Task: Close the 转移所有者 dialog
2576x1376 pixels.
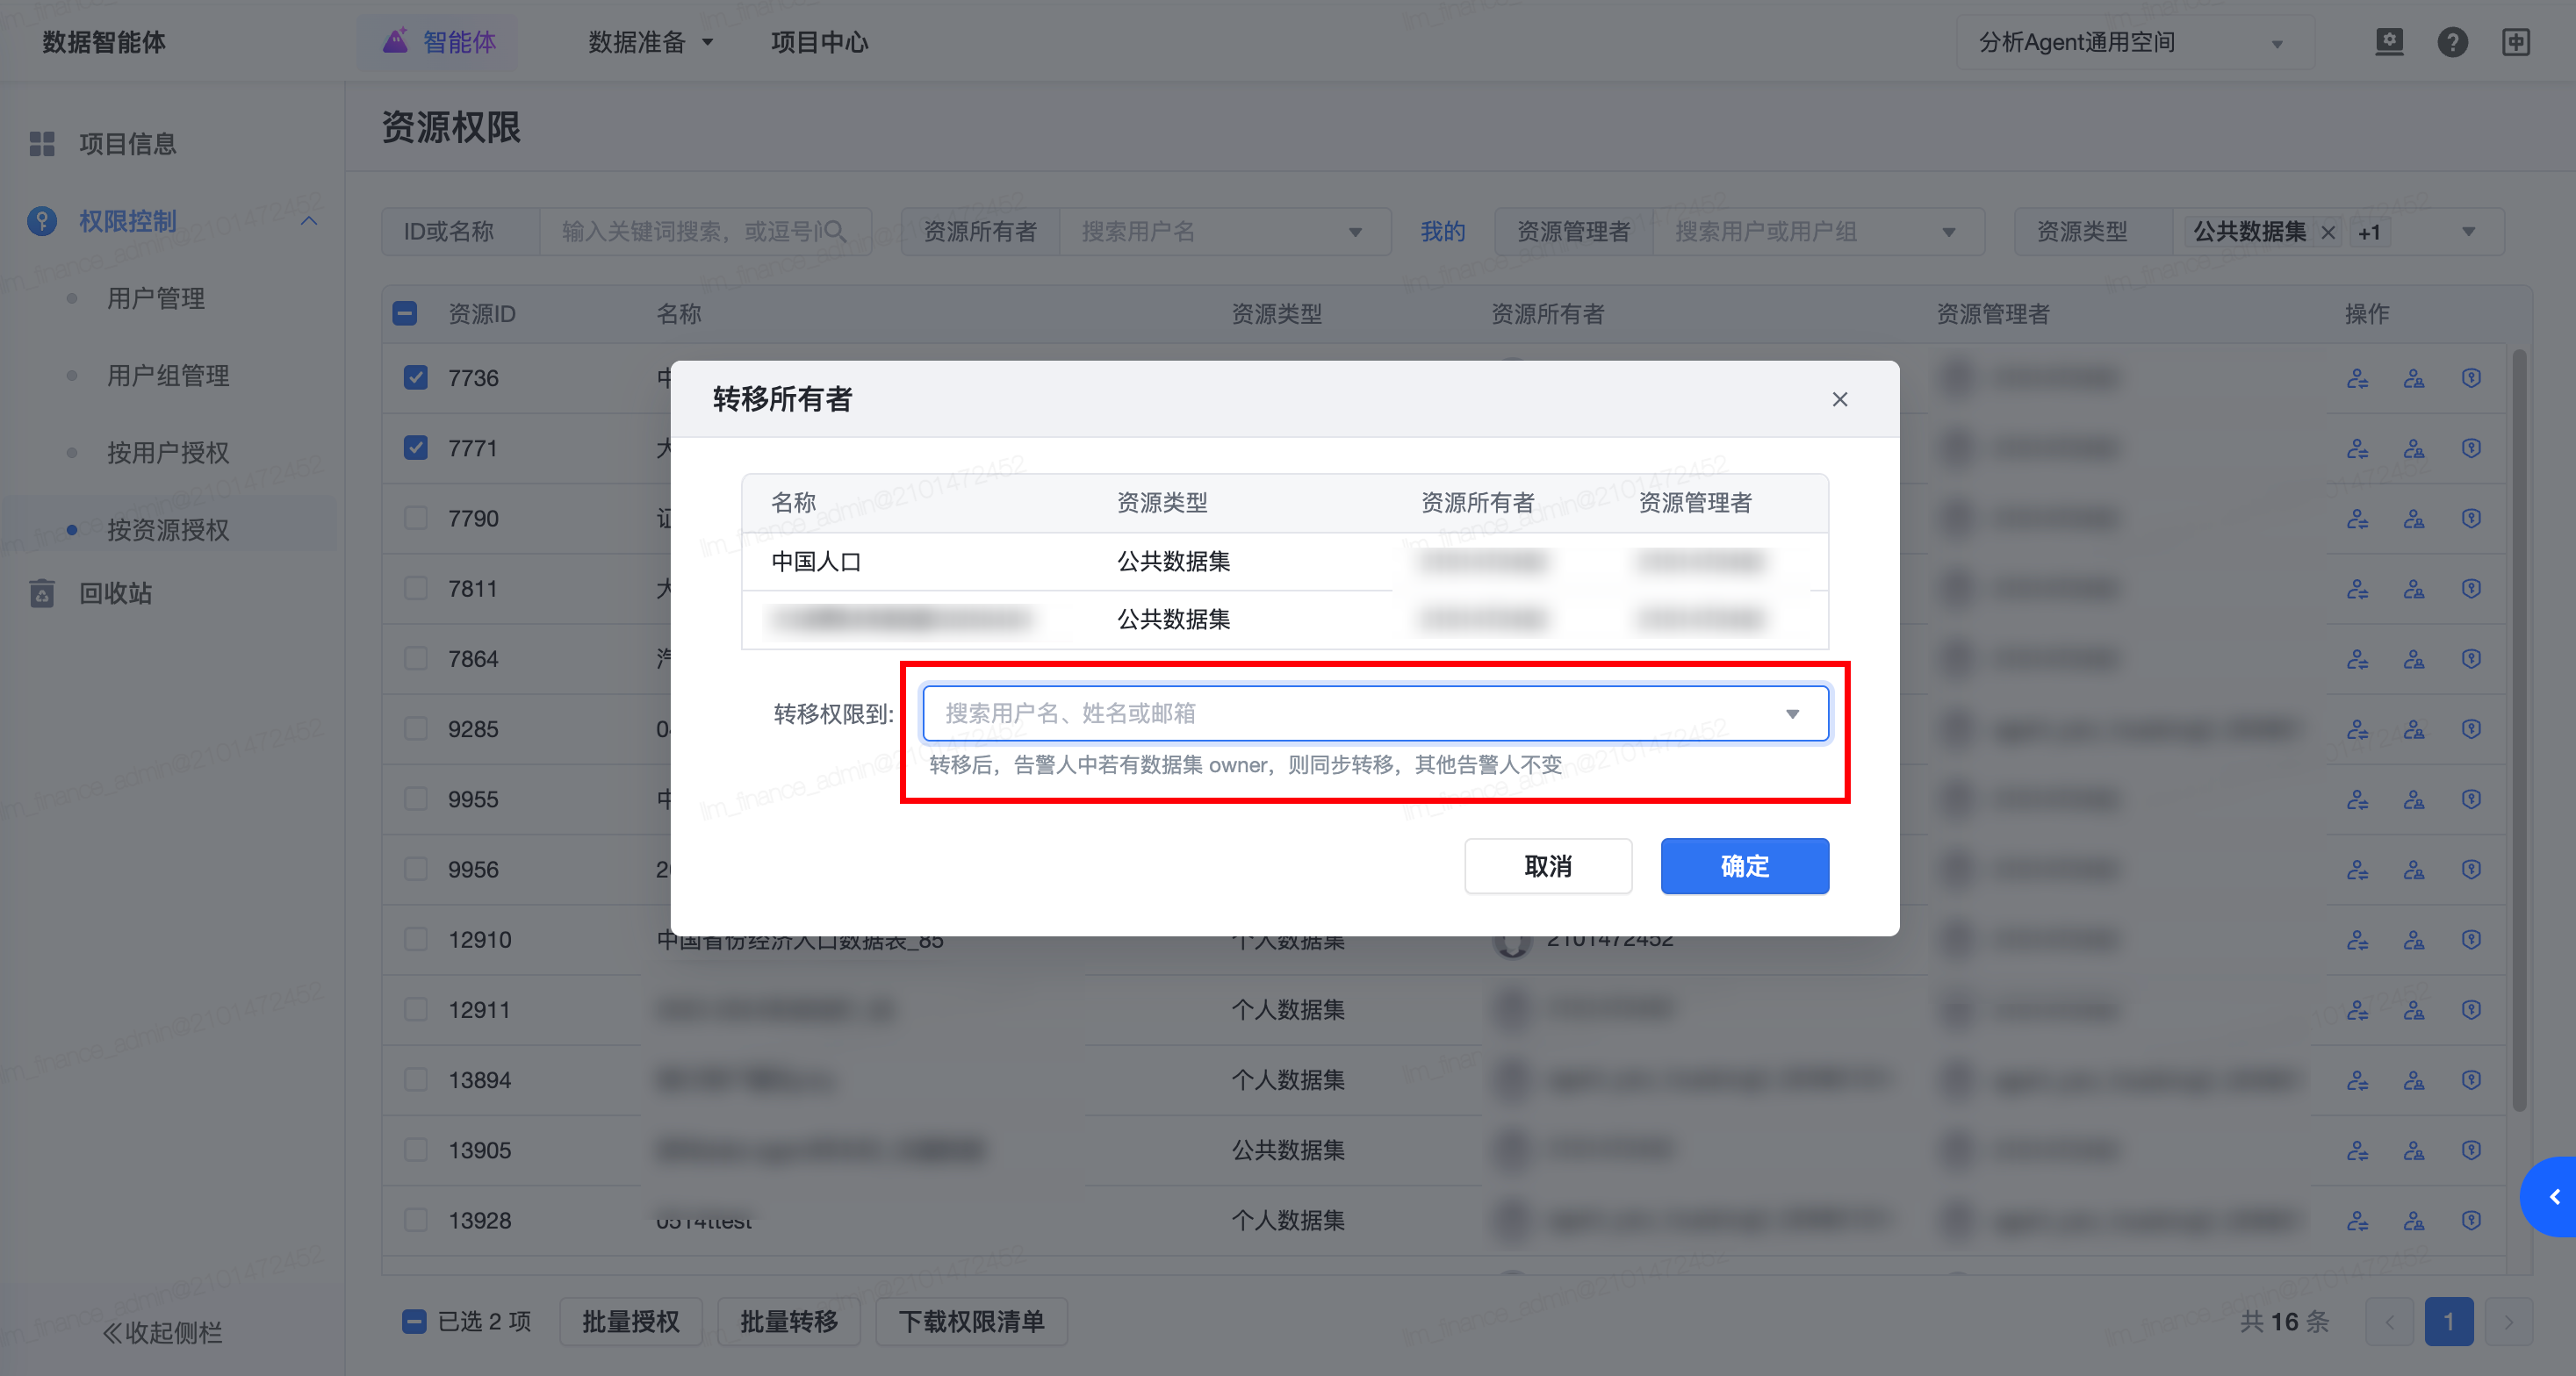Action: pos(1839,399)
